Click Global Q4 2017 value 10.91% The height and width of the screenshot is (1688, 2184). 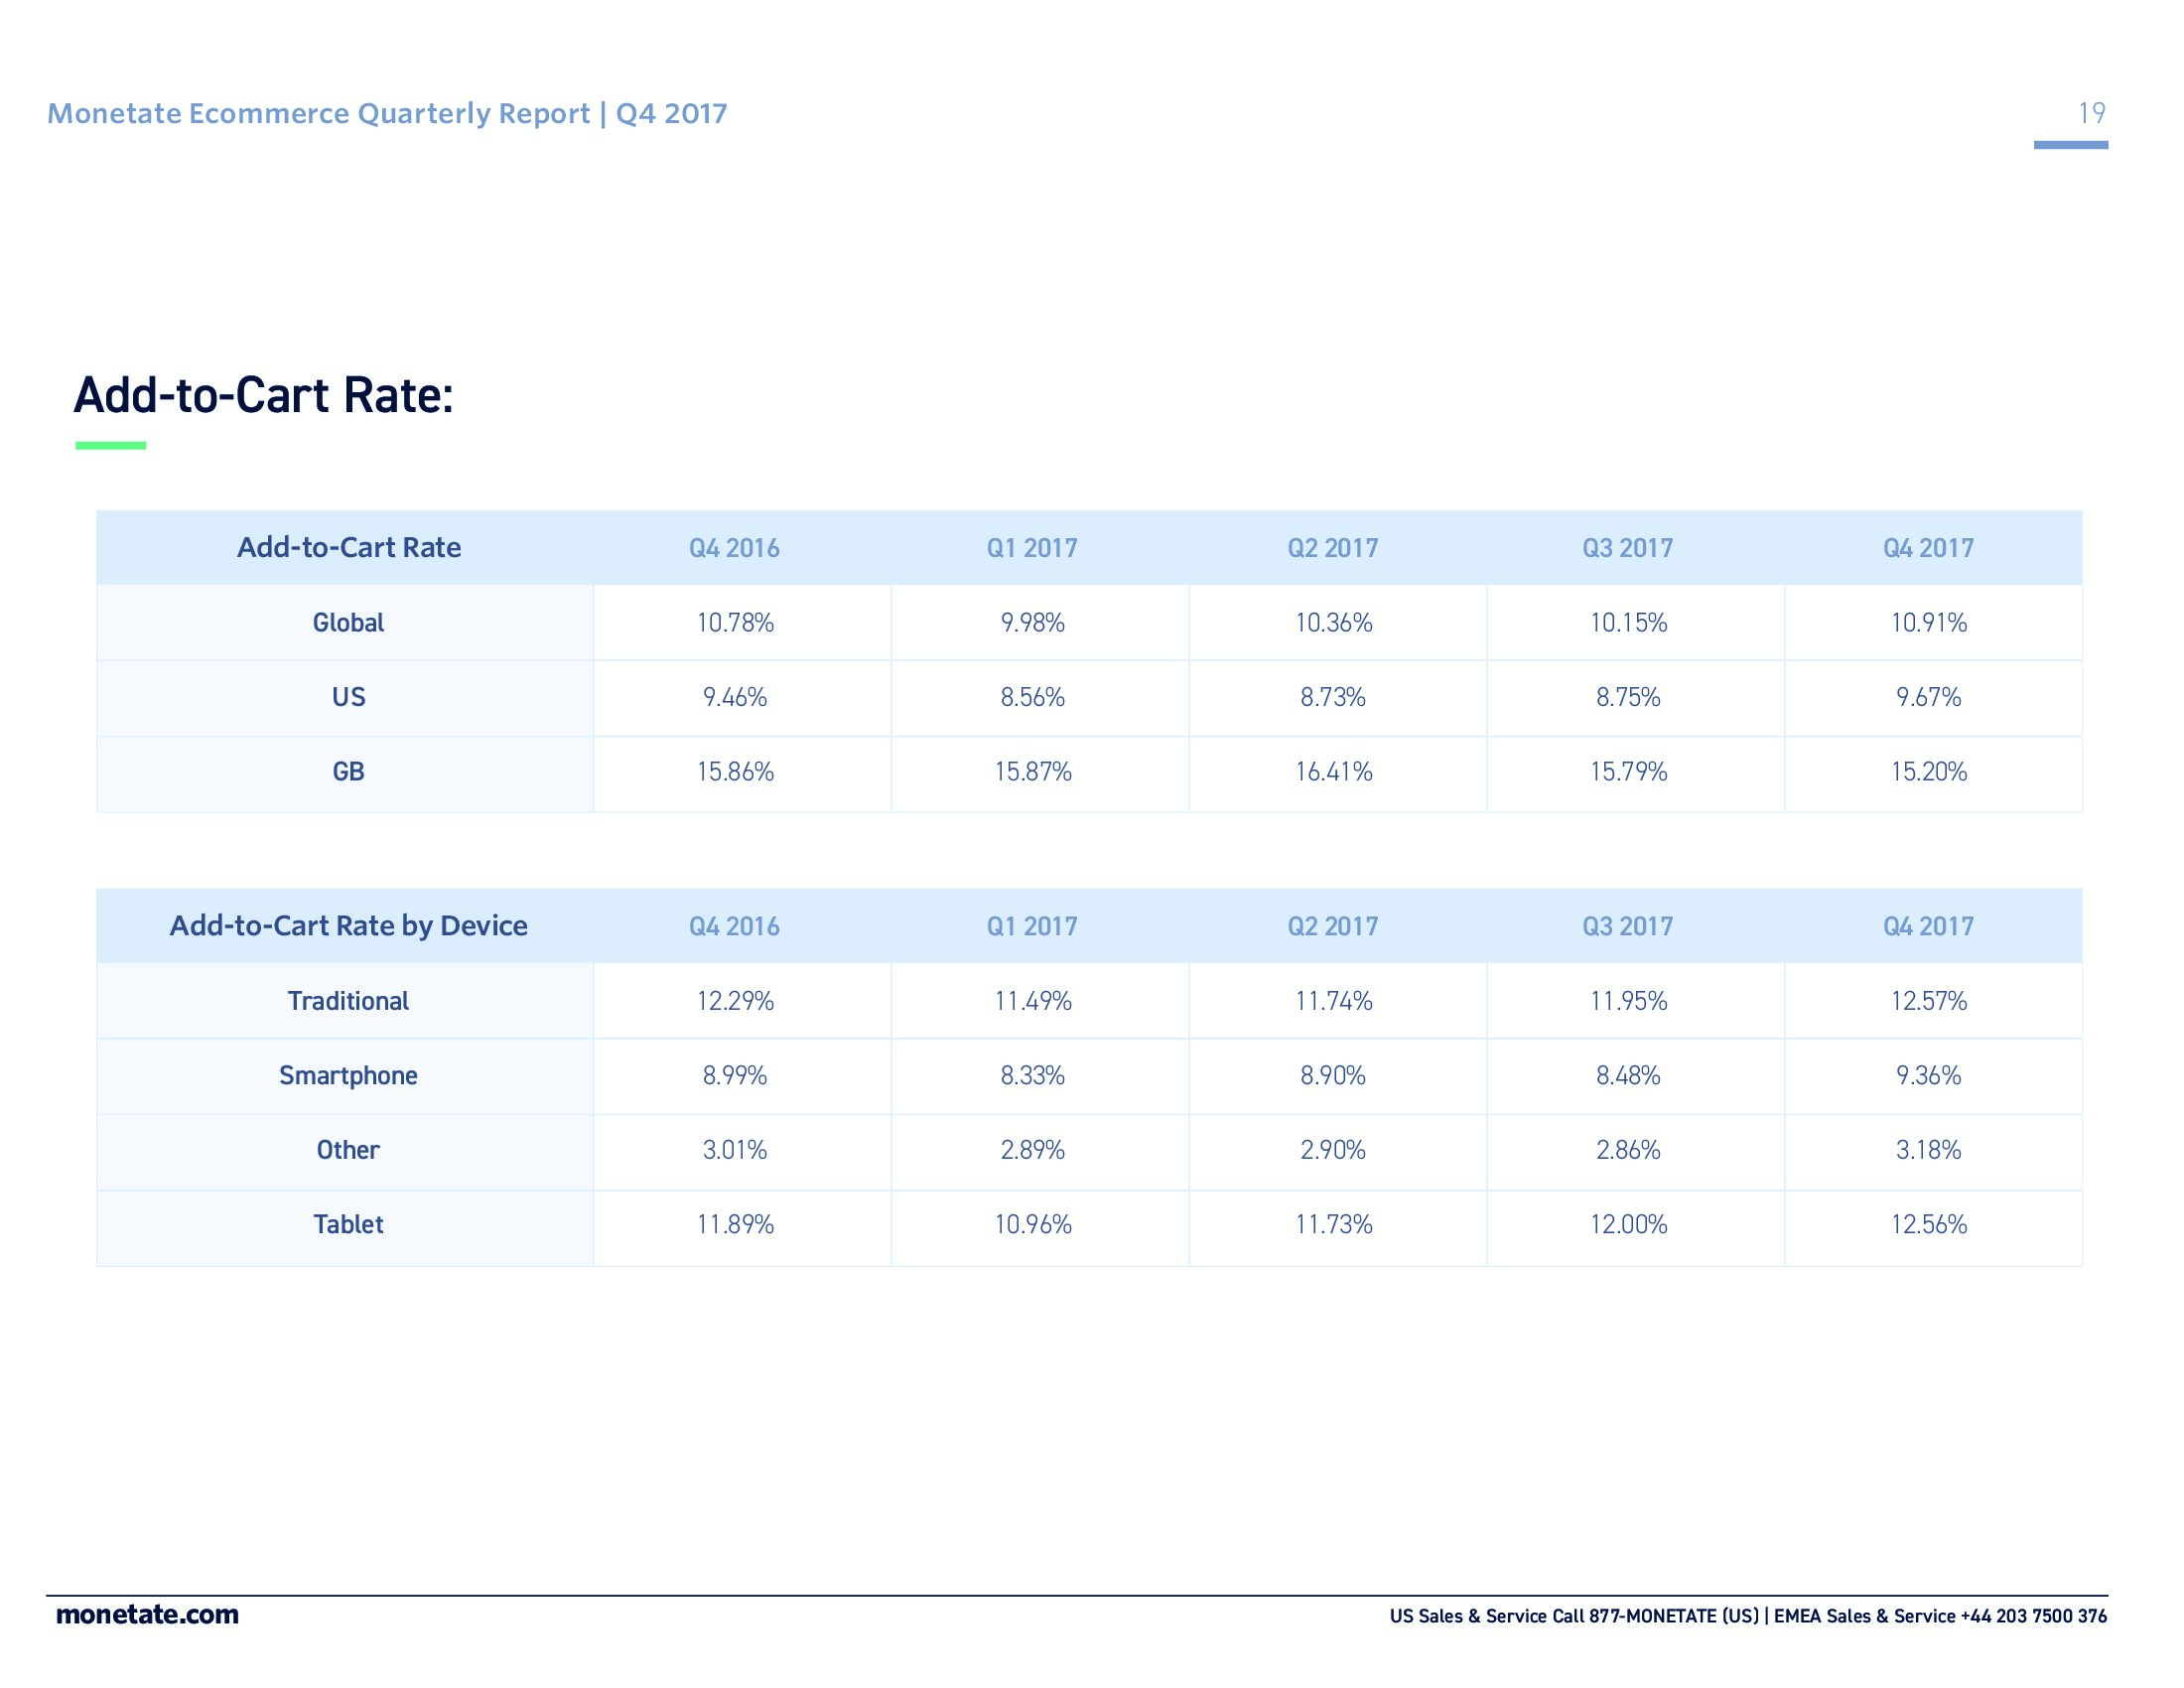pos(1928,623)
